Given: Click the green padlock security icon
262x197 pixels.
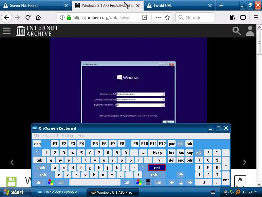Looking at the screenshot, I should (x=69, y=17).
